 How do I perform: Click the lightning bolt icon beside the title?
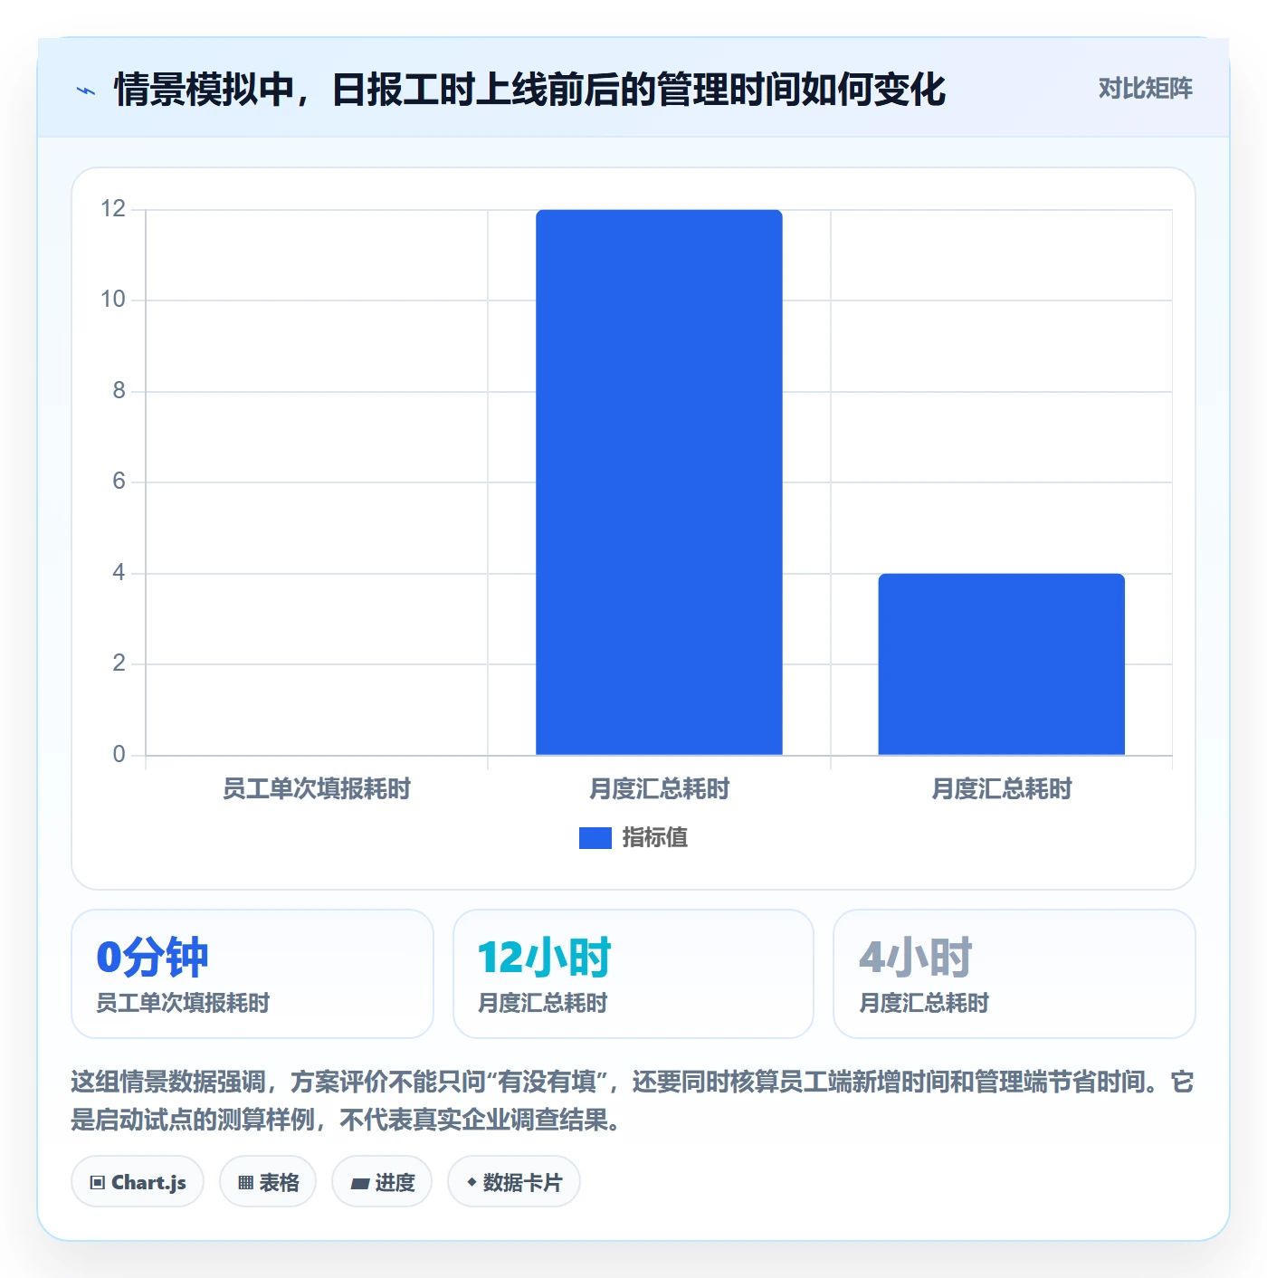pyautogui.click(x=86, y=91)
